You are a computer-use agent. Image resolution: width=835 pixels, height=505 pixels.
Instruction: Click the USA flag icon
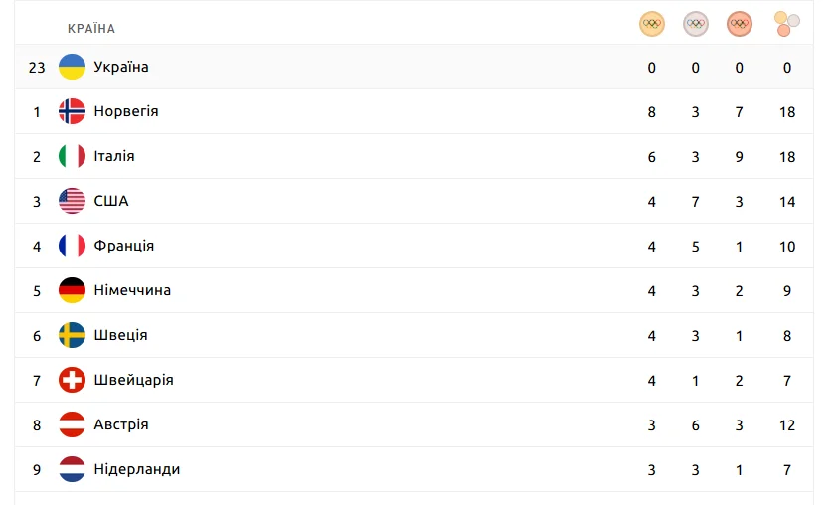pyautogui.click(x=72, y=201)
